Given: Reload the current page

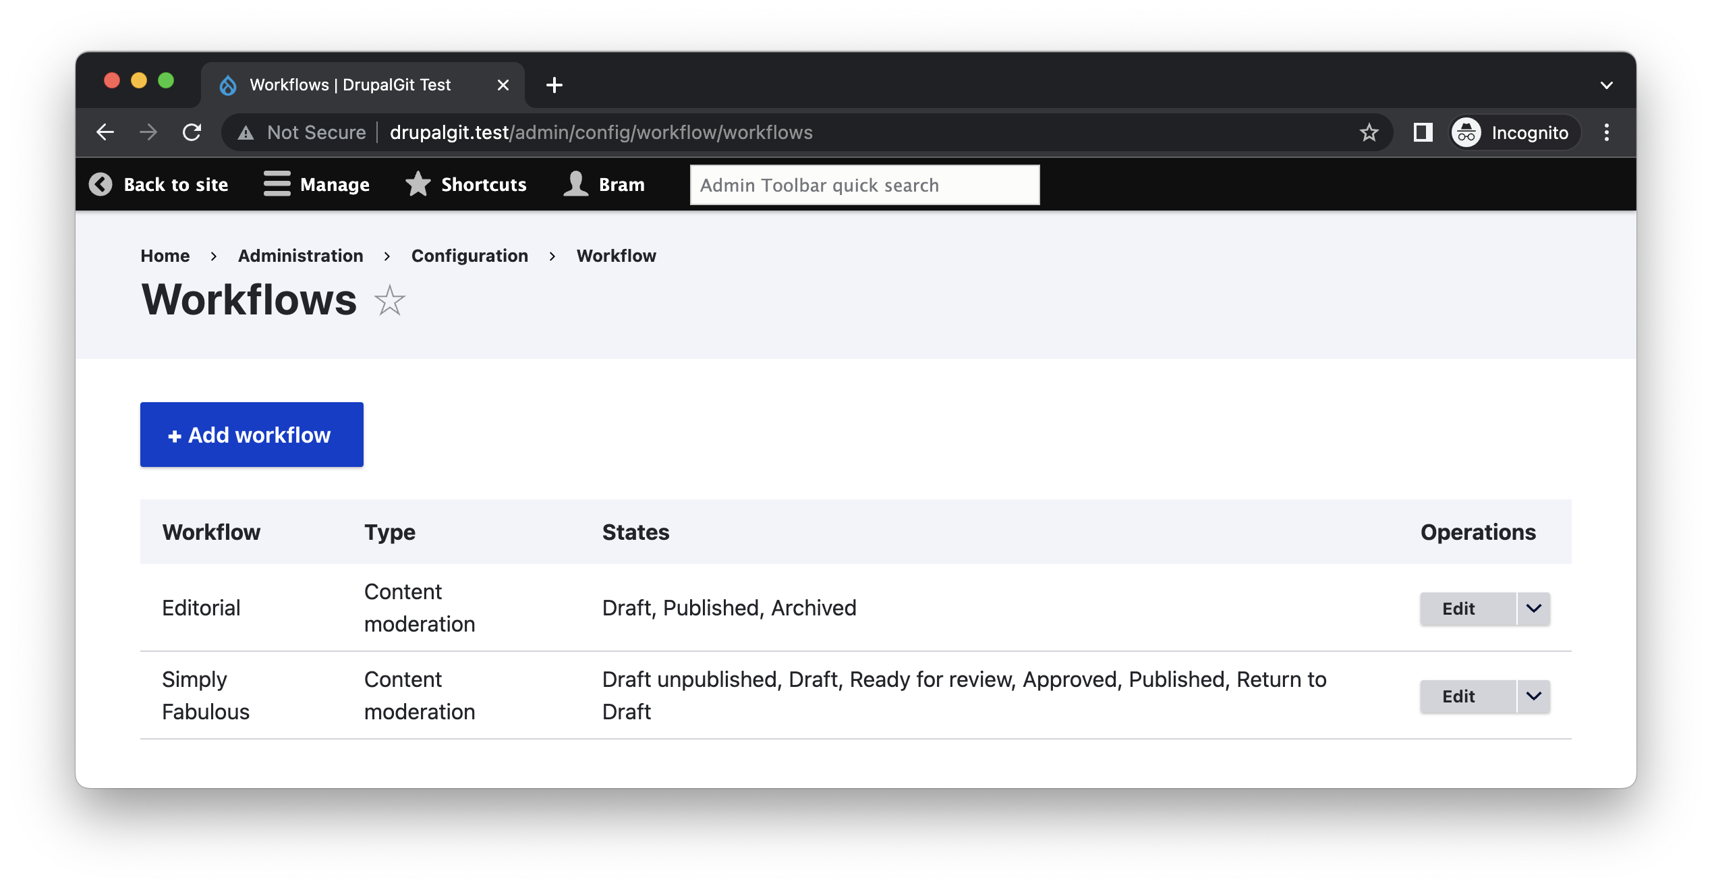Looking at the screenshot, I should click(192, 132).
